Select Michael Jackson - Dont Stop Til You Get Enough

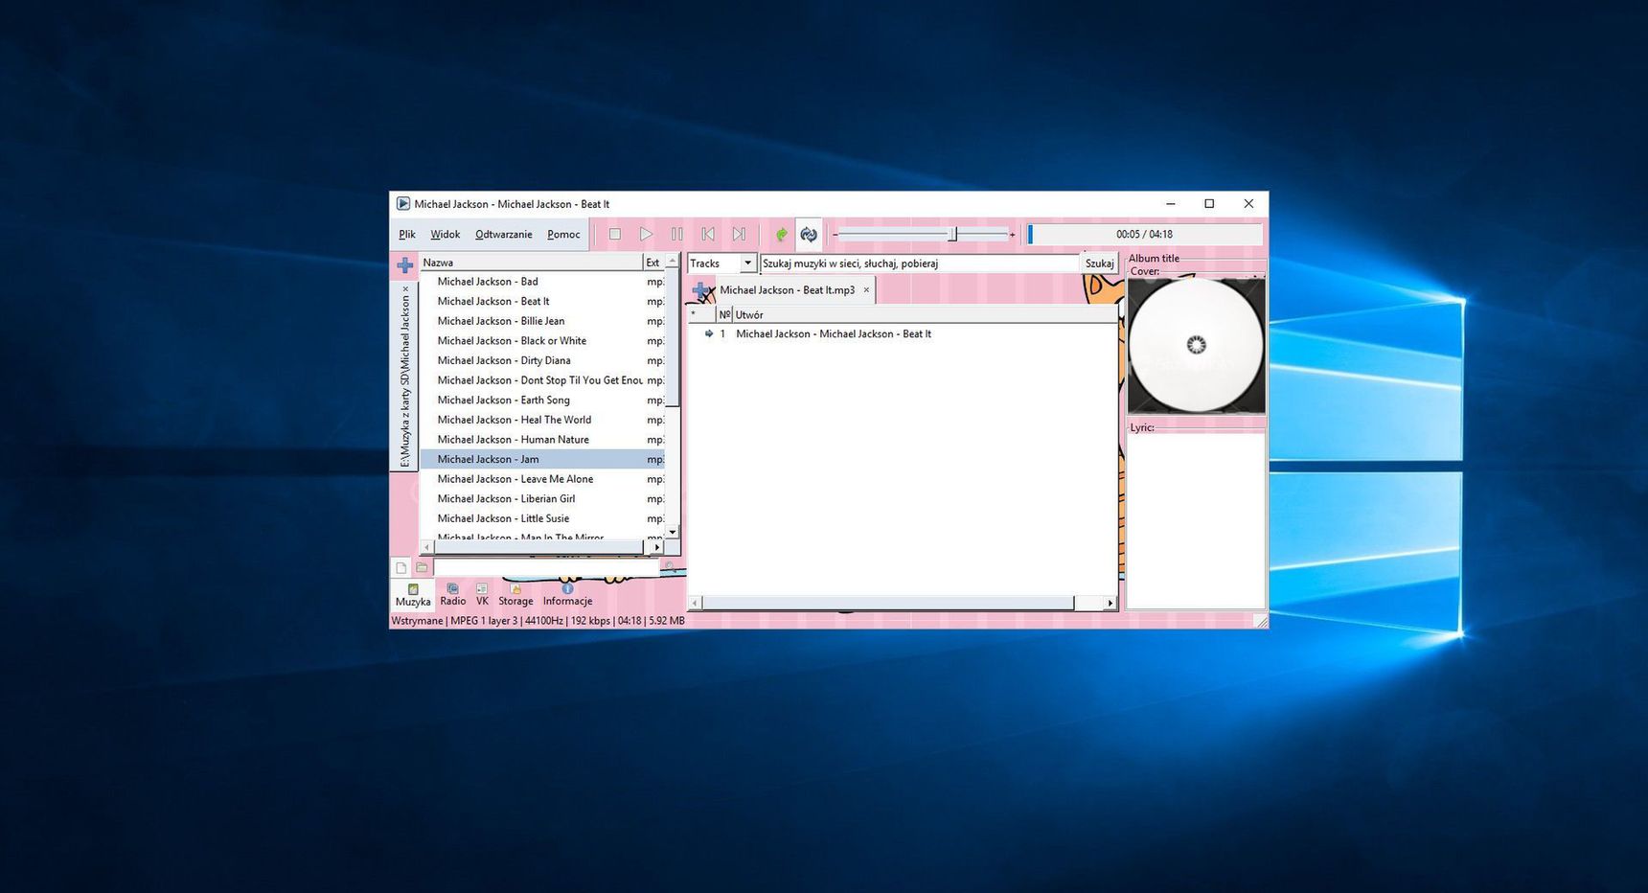[x=542, y=380]
